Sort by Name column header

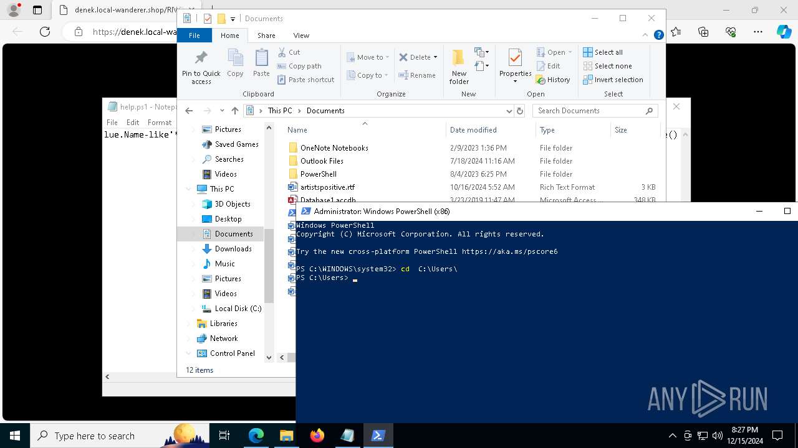pos(297,130)
